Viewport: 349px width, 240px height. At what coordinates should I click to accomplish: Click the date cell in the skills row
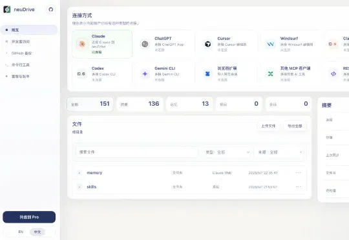click(x=263, y=187)
